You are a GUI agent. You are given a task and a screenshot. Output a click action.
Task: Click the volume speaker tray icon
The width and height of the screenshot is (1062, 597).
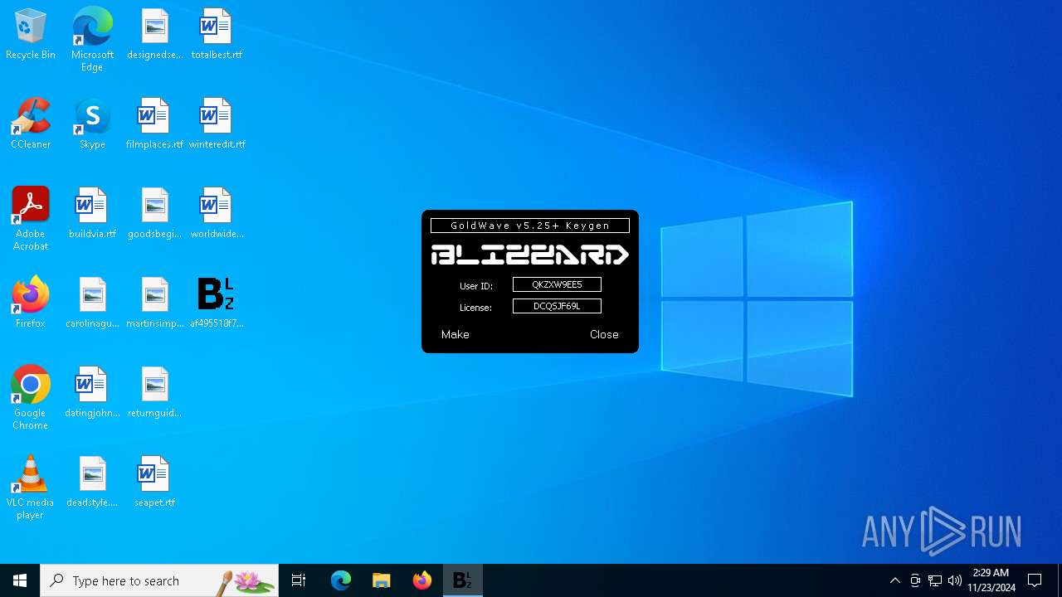[955, 580]
